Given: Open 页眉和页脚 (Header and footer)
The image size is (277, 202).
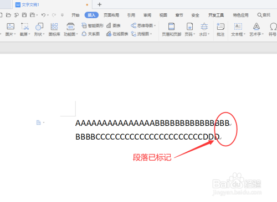Looking at the screenshot, I should click(171, 29).
